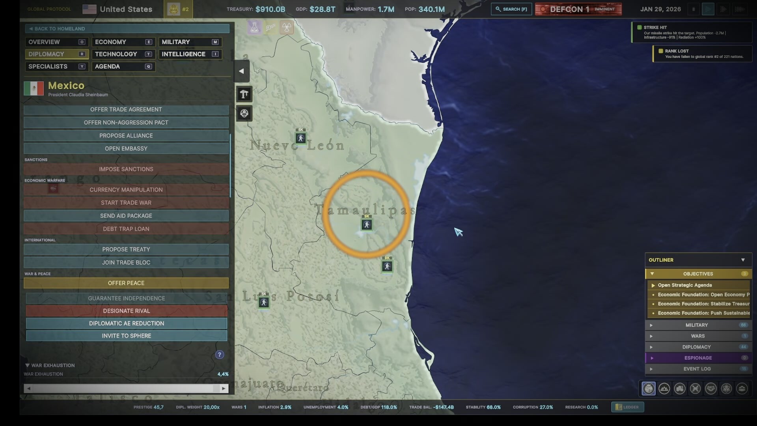Select the military crossed-swords map mode

[695, 389]
